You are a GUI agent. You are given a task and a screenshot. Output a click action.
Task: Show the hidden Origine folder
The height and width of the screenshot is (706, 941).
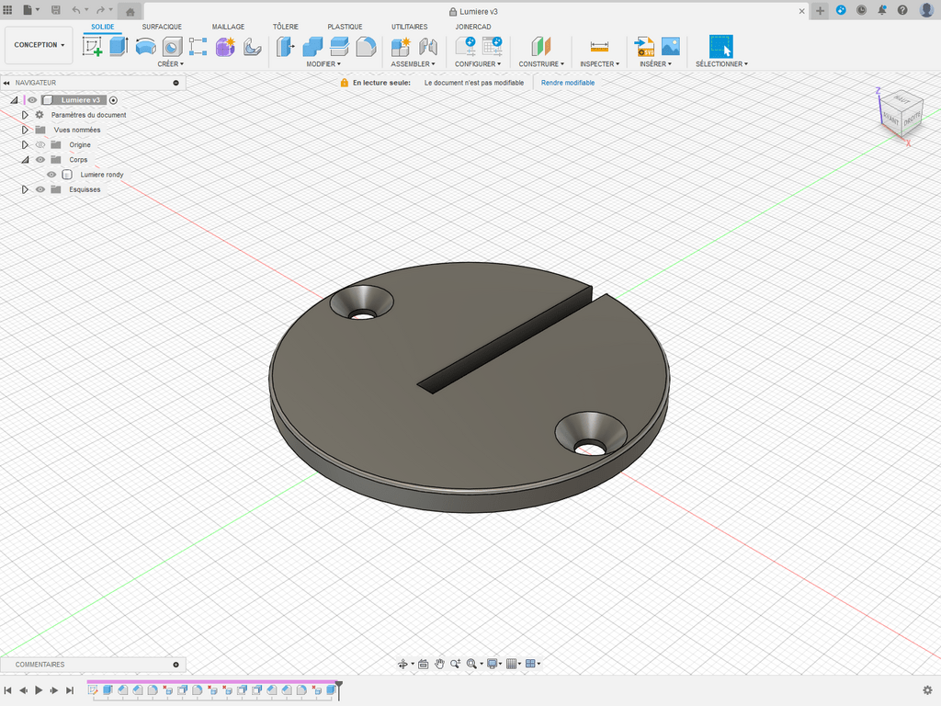tap(40, 144)
